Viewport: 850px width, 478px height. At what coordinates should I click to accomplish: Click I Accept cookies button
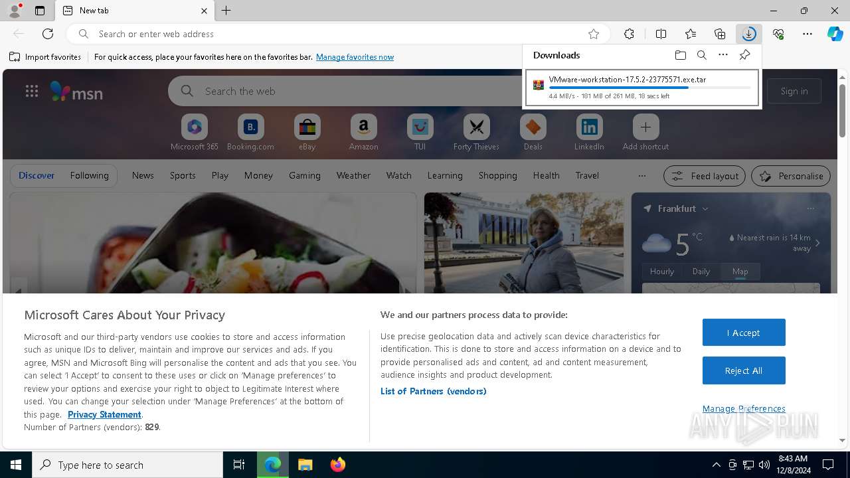[x=744, y=333]
